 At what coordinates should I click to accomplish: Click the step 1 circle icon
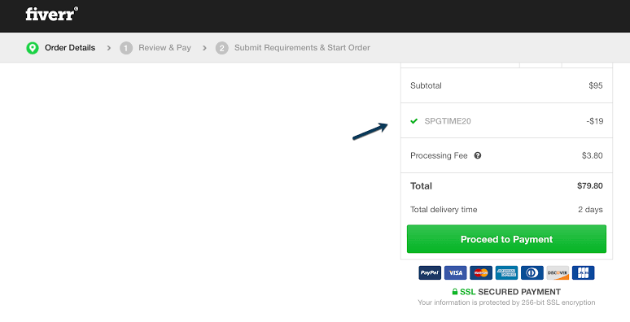click(x=126, y=48)
